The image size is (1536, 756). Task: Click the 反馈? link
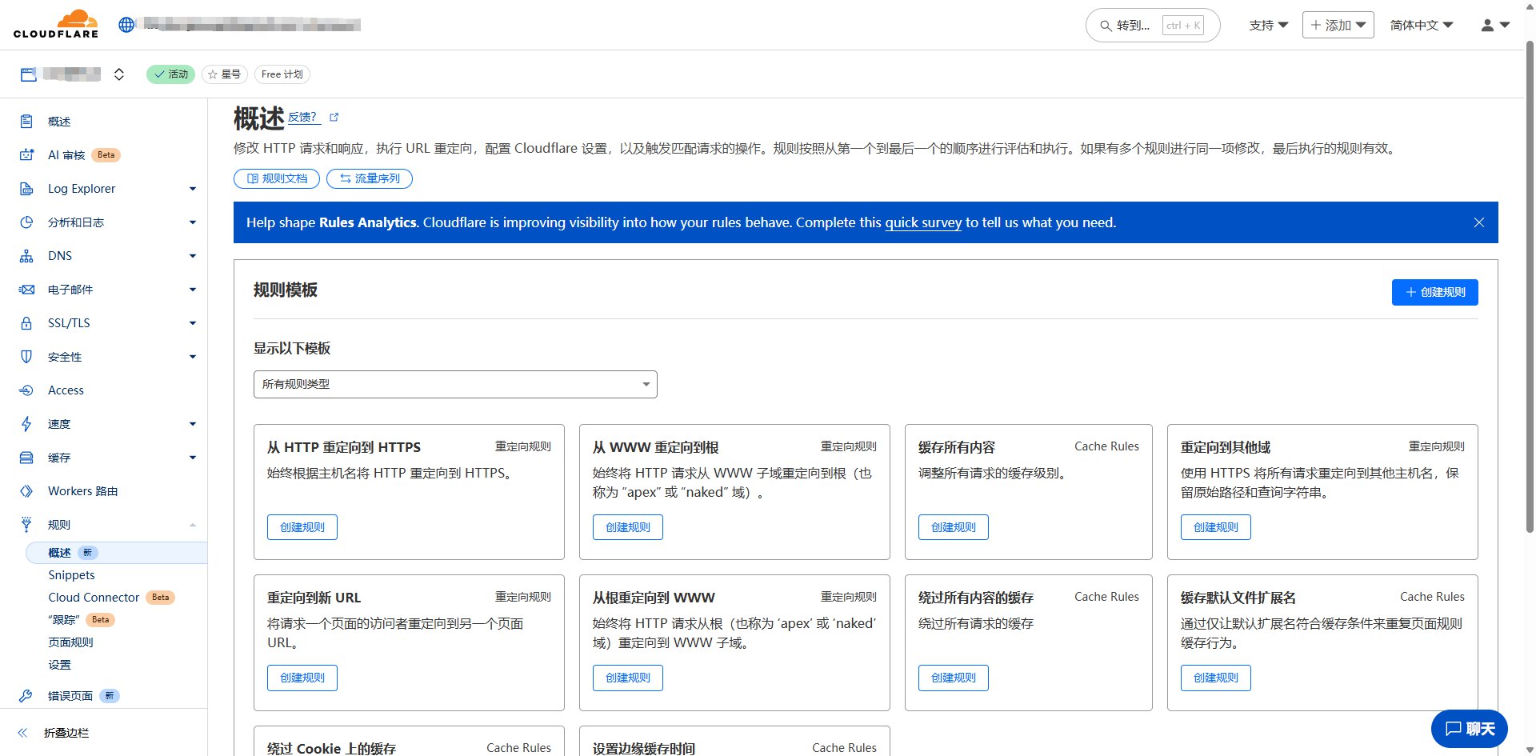303,117
